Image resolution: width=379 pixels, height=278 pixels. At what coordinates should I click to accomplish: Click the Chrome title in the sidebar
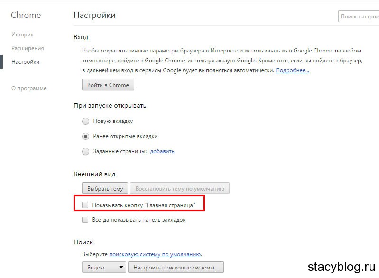[x=26, y=15]
